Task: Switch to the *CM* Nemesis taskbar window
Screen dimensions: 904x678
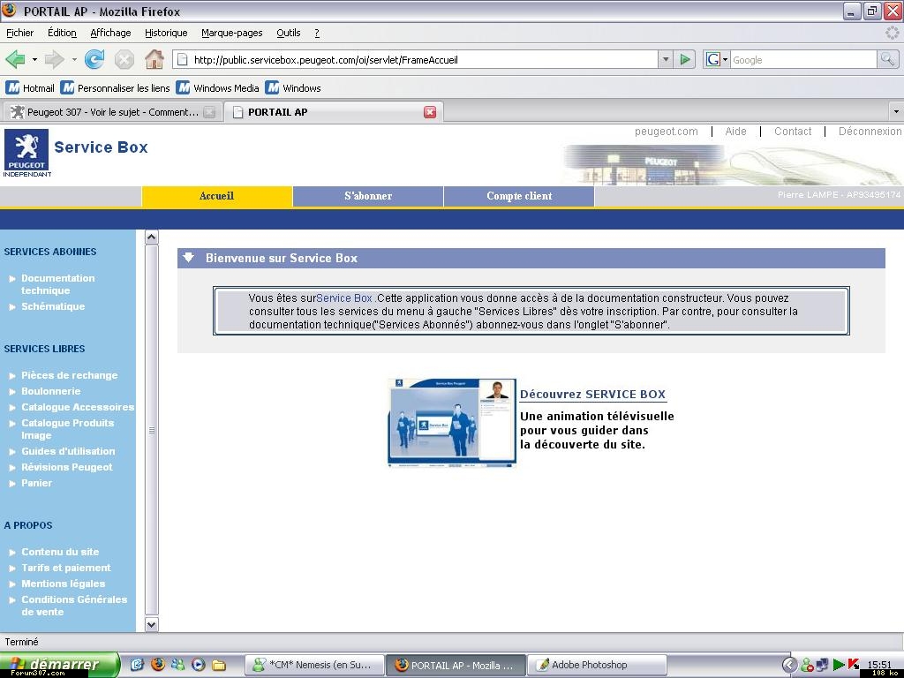Action: (x=315, y=665)
